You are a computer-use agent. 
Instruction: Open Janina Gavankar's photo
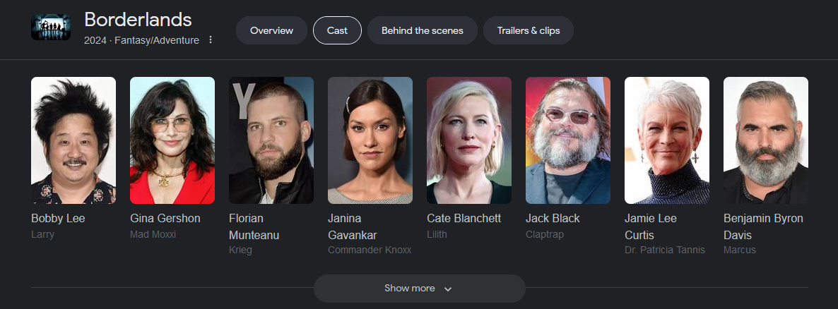(370, 140)
